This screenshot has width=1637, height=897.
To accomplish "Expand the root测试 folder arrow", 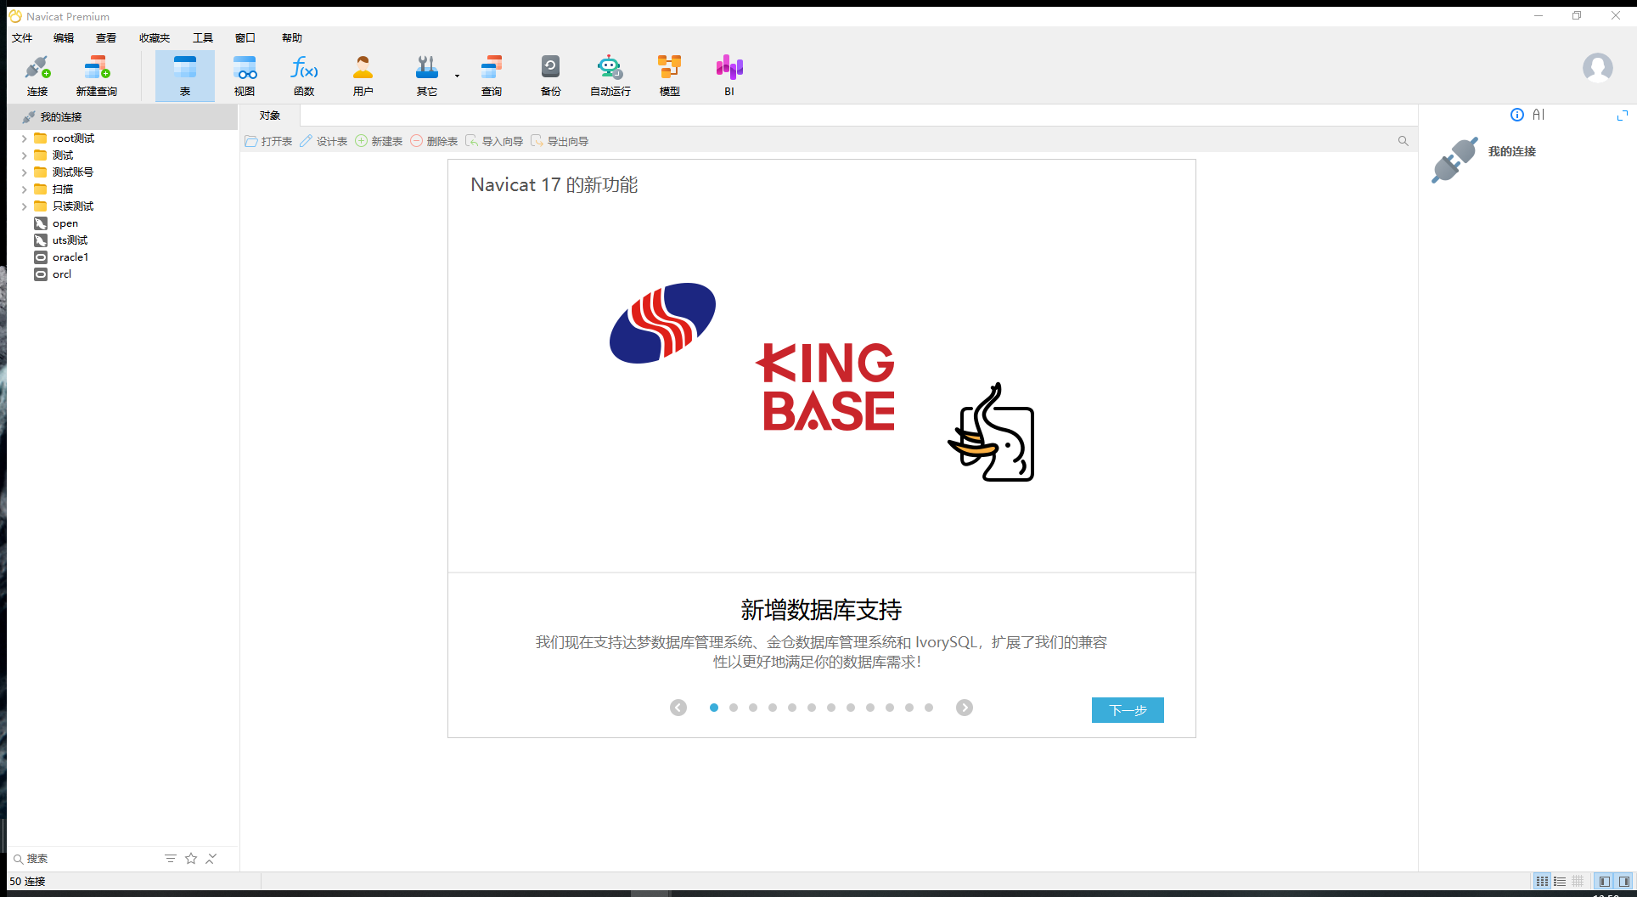I will 24,138.
